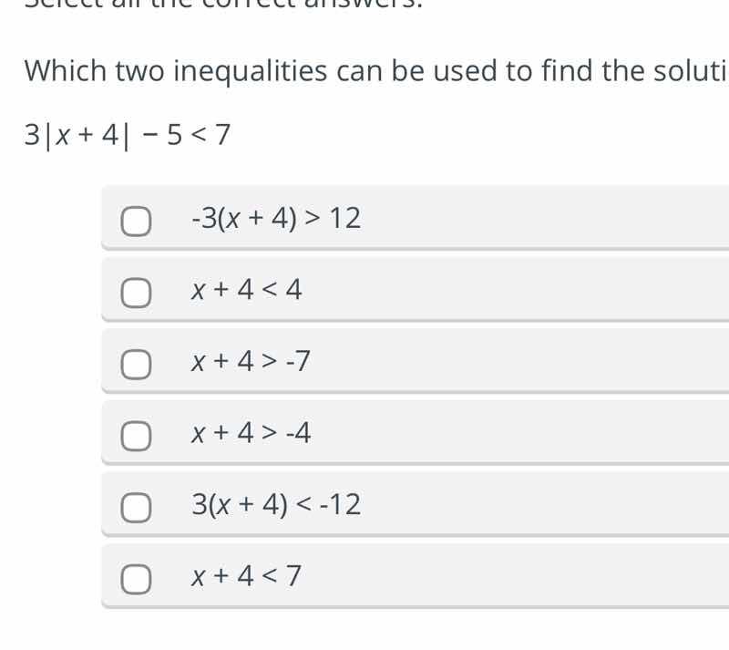The width and height of the screenshot is (729, 650).
Task: Click the inequality 3|x + 4| - 5 < 7
Action: (x=126, y=133)
